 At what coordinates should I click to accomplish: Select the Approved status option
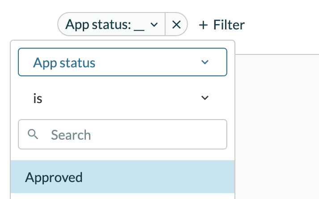54,177
